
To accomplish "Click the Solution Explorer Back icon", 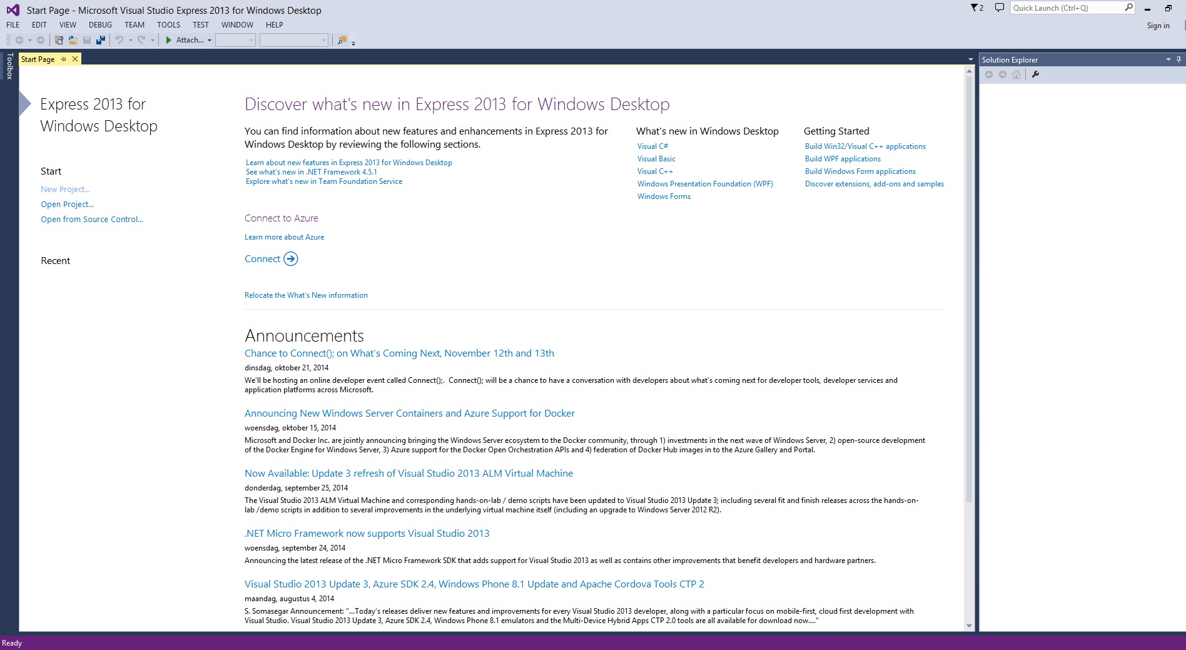I will [x=989, y=74].
